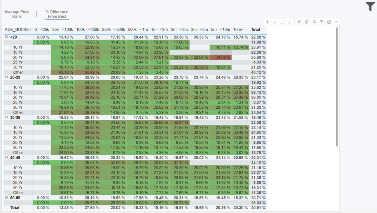This screenshot has width=377, height=213.
Task: Collapse the <20 age bucket row
Action: click(x=6, y=37)
